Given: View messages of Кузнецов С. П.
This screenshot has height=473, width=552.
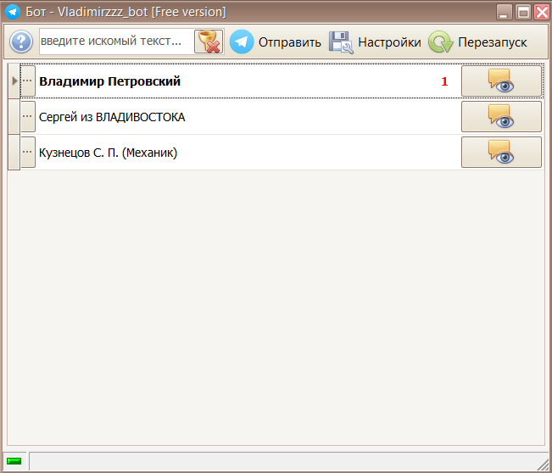Looking at the screenshot, I should (x=501, y=152).
